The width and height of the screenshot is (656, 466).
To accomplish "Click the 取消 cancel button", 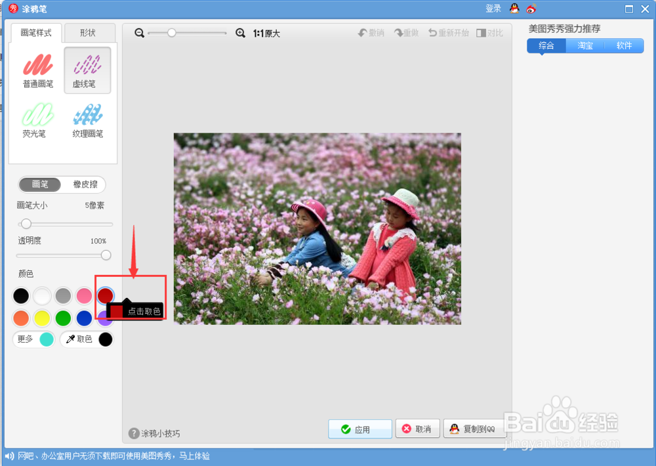I will tap(417, 429).
